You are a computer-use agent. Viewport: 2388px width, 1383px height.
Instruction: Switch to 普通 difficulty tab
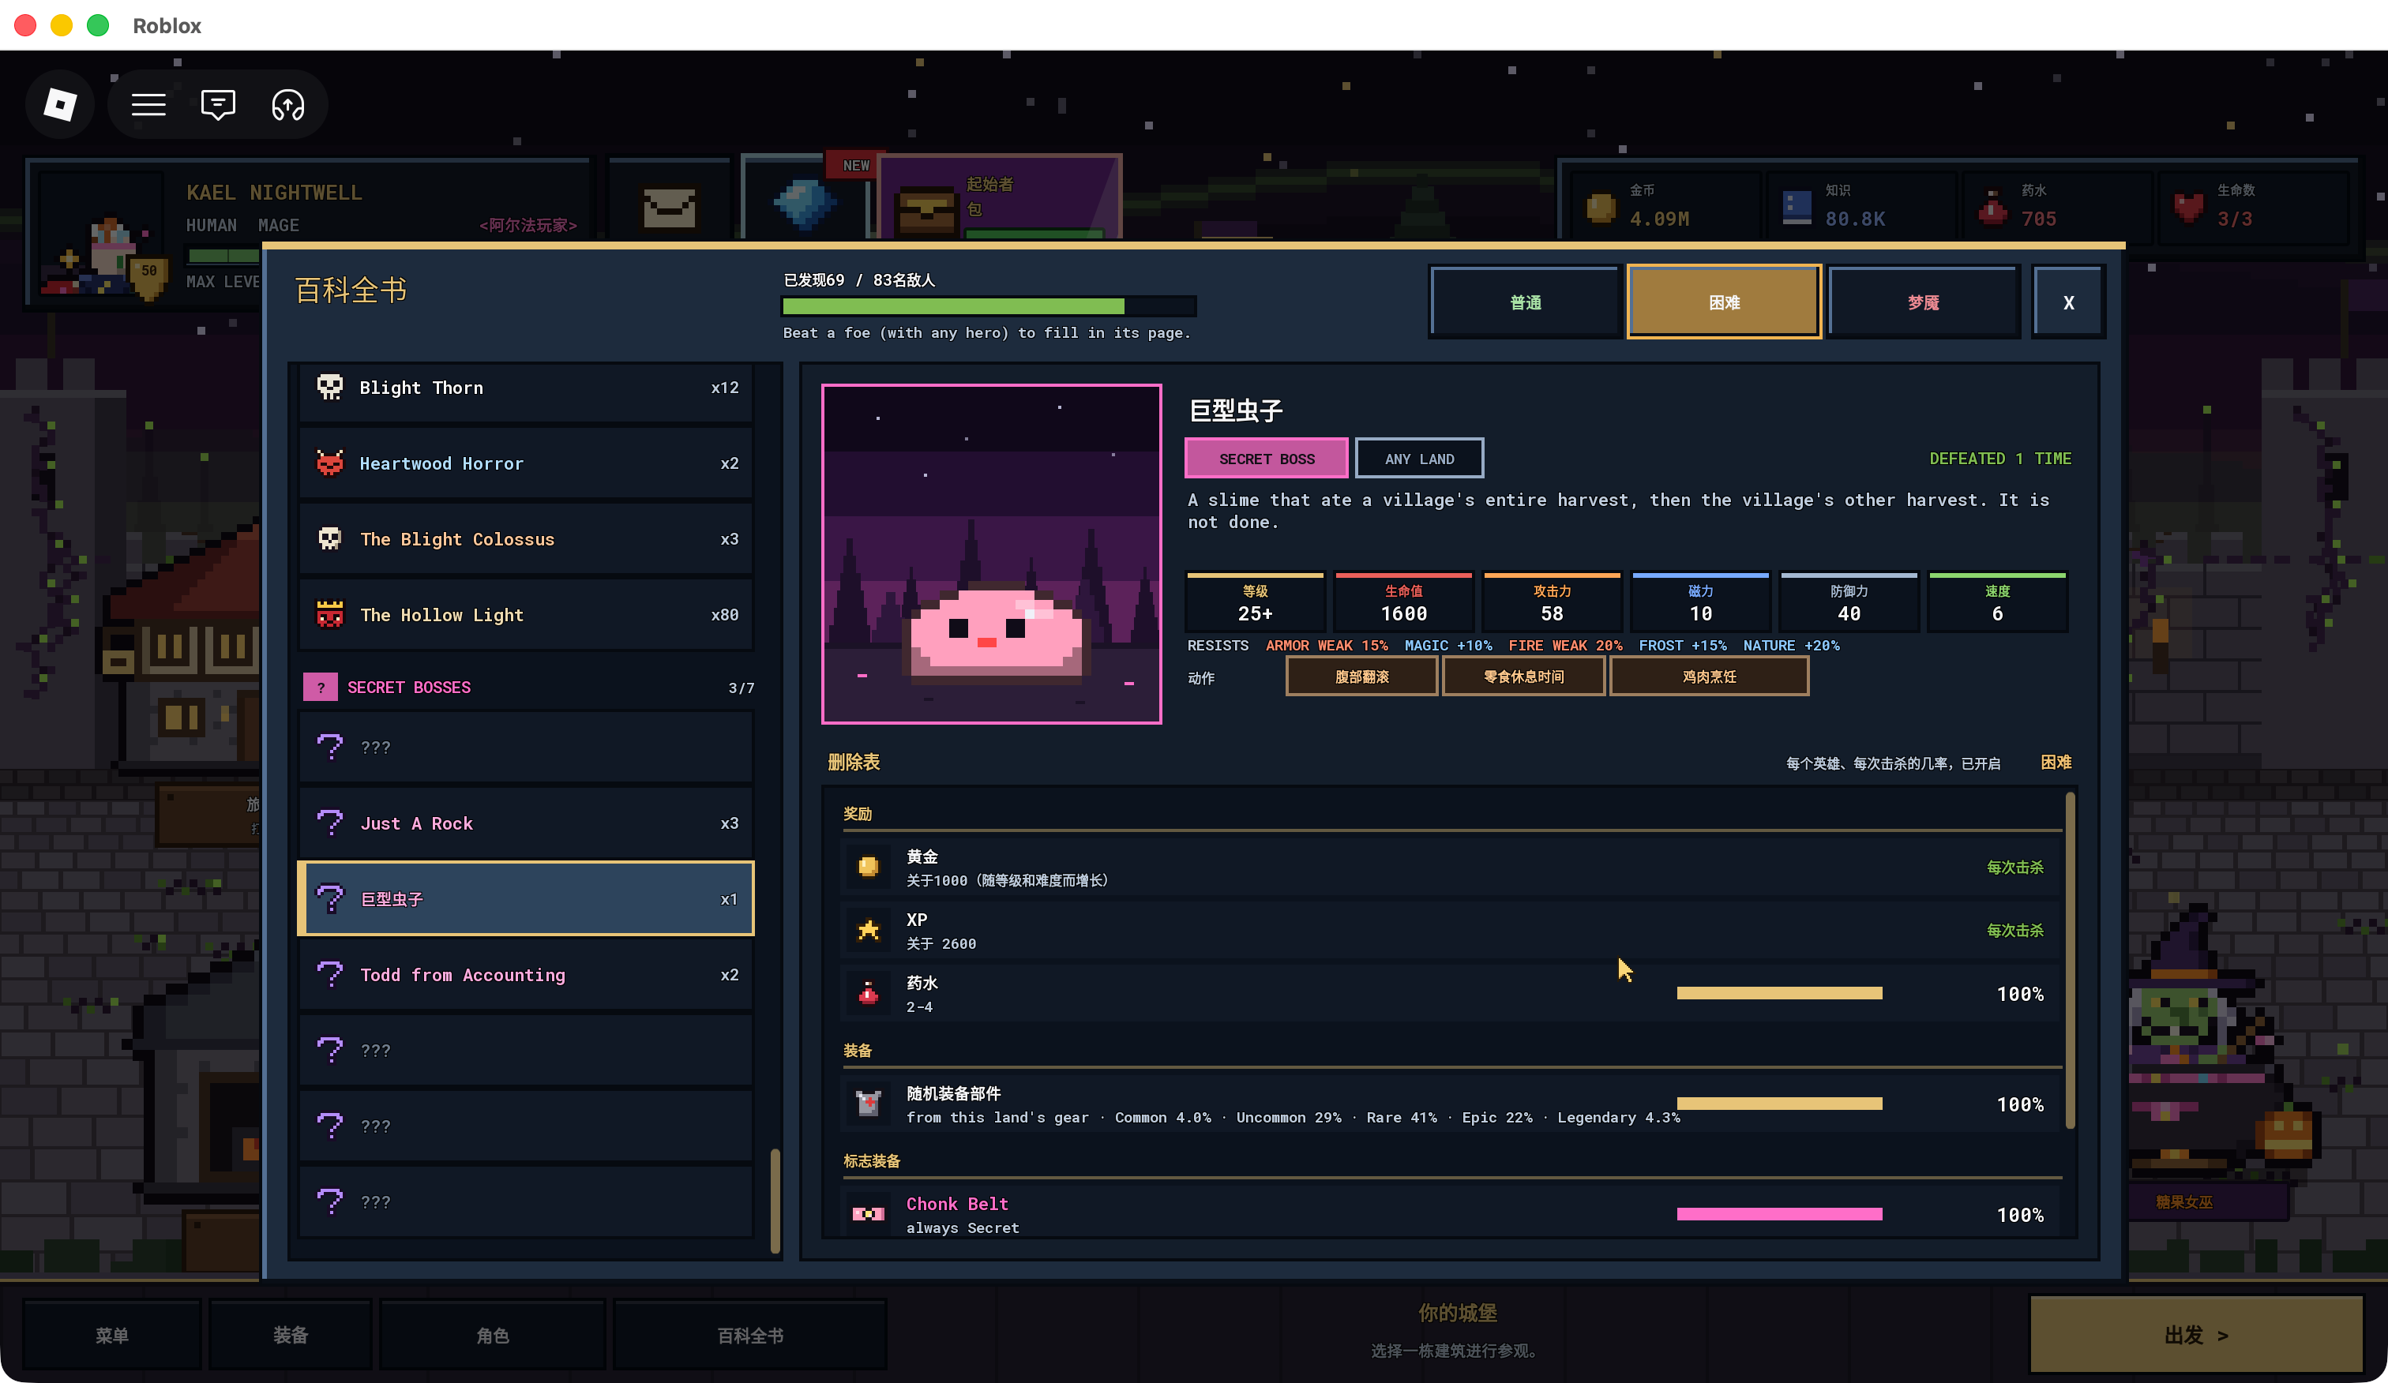[1526, 302]
